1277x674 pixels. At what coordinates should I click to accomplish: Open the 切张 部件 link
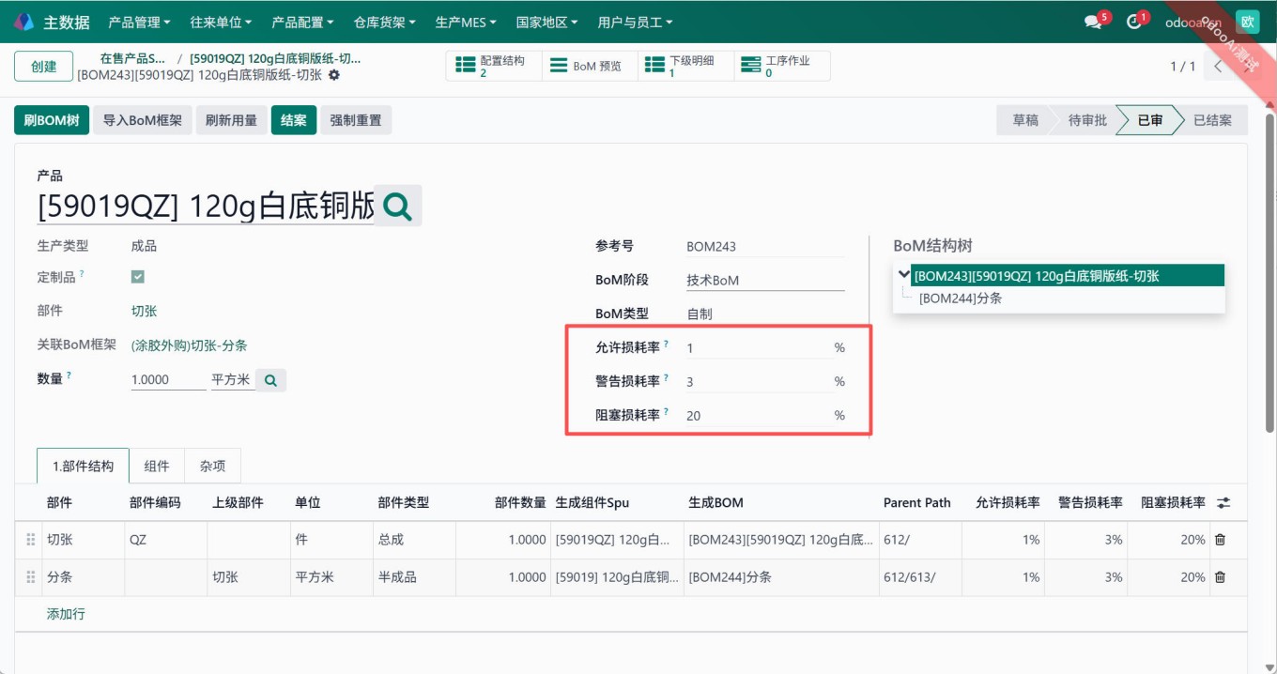point(144,311)
